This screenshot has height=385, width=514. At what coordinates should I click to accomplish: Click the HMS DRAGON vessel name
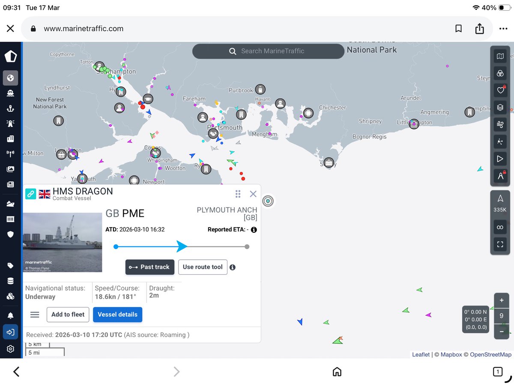[x=83, y=191]
